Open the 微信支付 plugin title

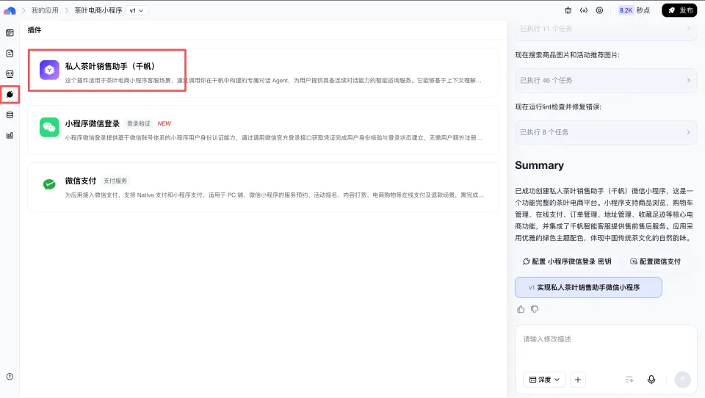point(81,181)
